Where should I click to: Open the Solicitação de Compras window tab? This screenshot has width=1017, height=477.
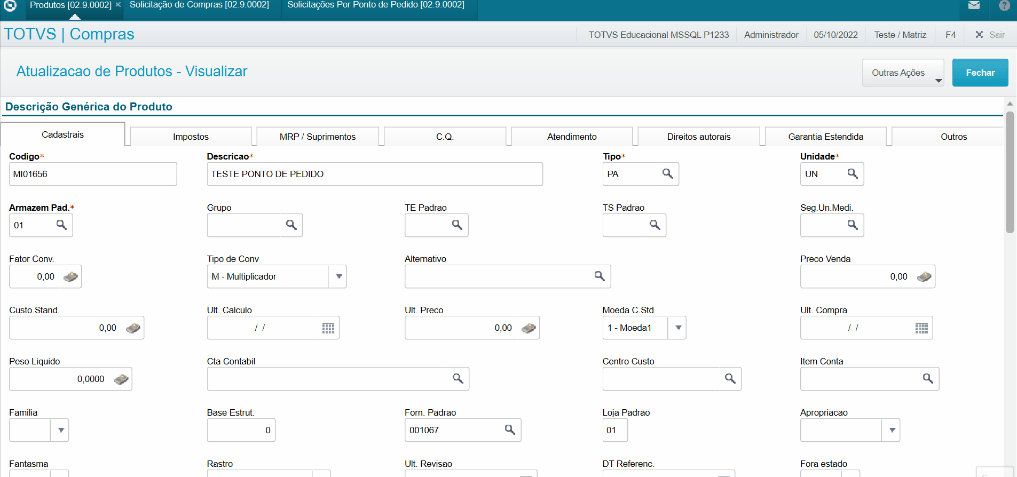tap(199, 5)
